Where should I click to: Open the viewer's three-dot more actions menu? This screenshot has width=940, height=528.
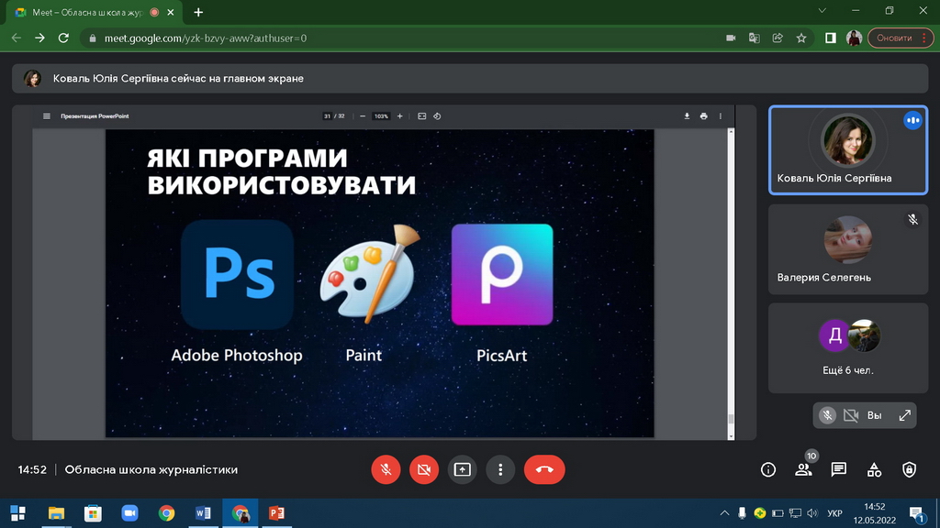click(x=721, y=116)
